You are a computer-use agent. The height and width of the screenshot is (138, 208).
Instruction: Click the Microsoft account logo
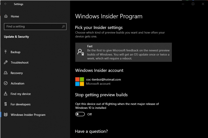pos(80,82)
